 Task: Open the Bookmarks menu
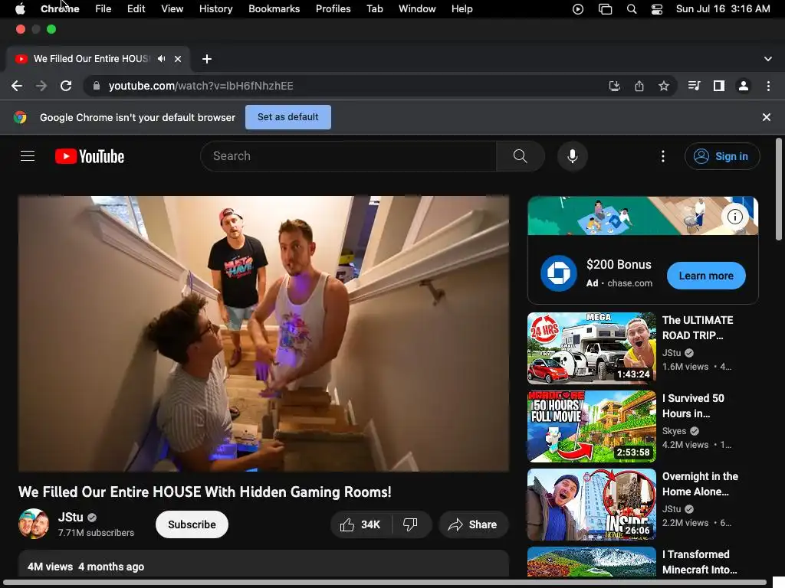274,9
